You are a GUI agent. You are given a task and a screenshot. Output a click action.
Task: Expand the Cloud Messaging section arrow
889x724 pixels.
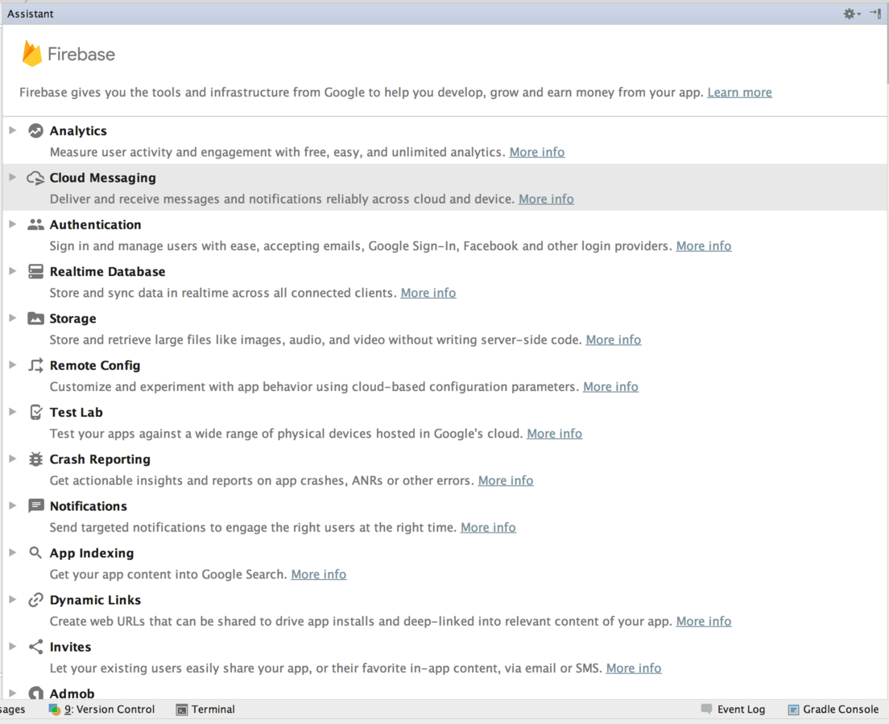tap(12, 177)
